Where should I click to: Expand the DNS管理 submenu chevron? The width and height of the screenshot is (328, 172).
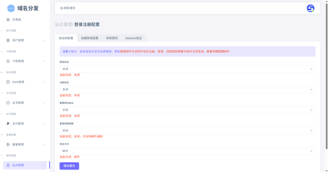point(44,82)
